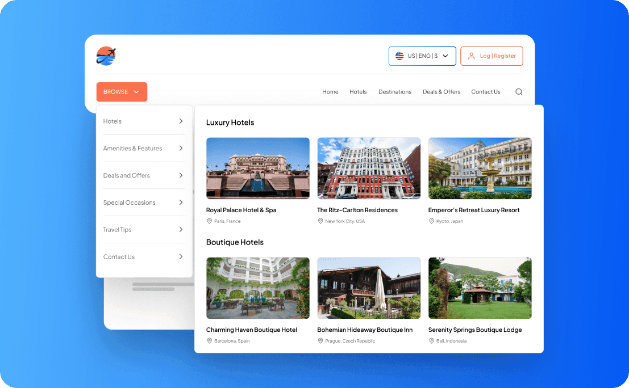Click Bohemian Hideaway inn photo thumbnail
Image resolution: width=629 pixels, height=388 pixels.
click(369, 288)
